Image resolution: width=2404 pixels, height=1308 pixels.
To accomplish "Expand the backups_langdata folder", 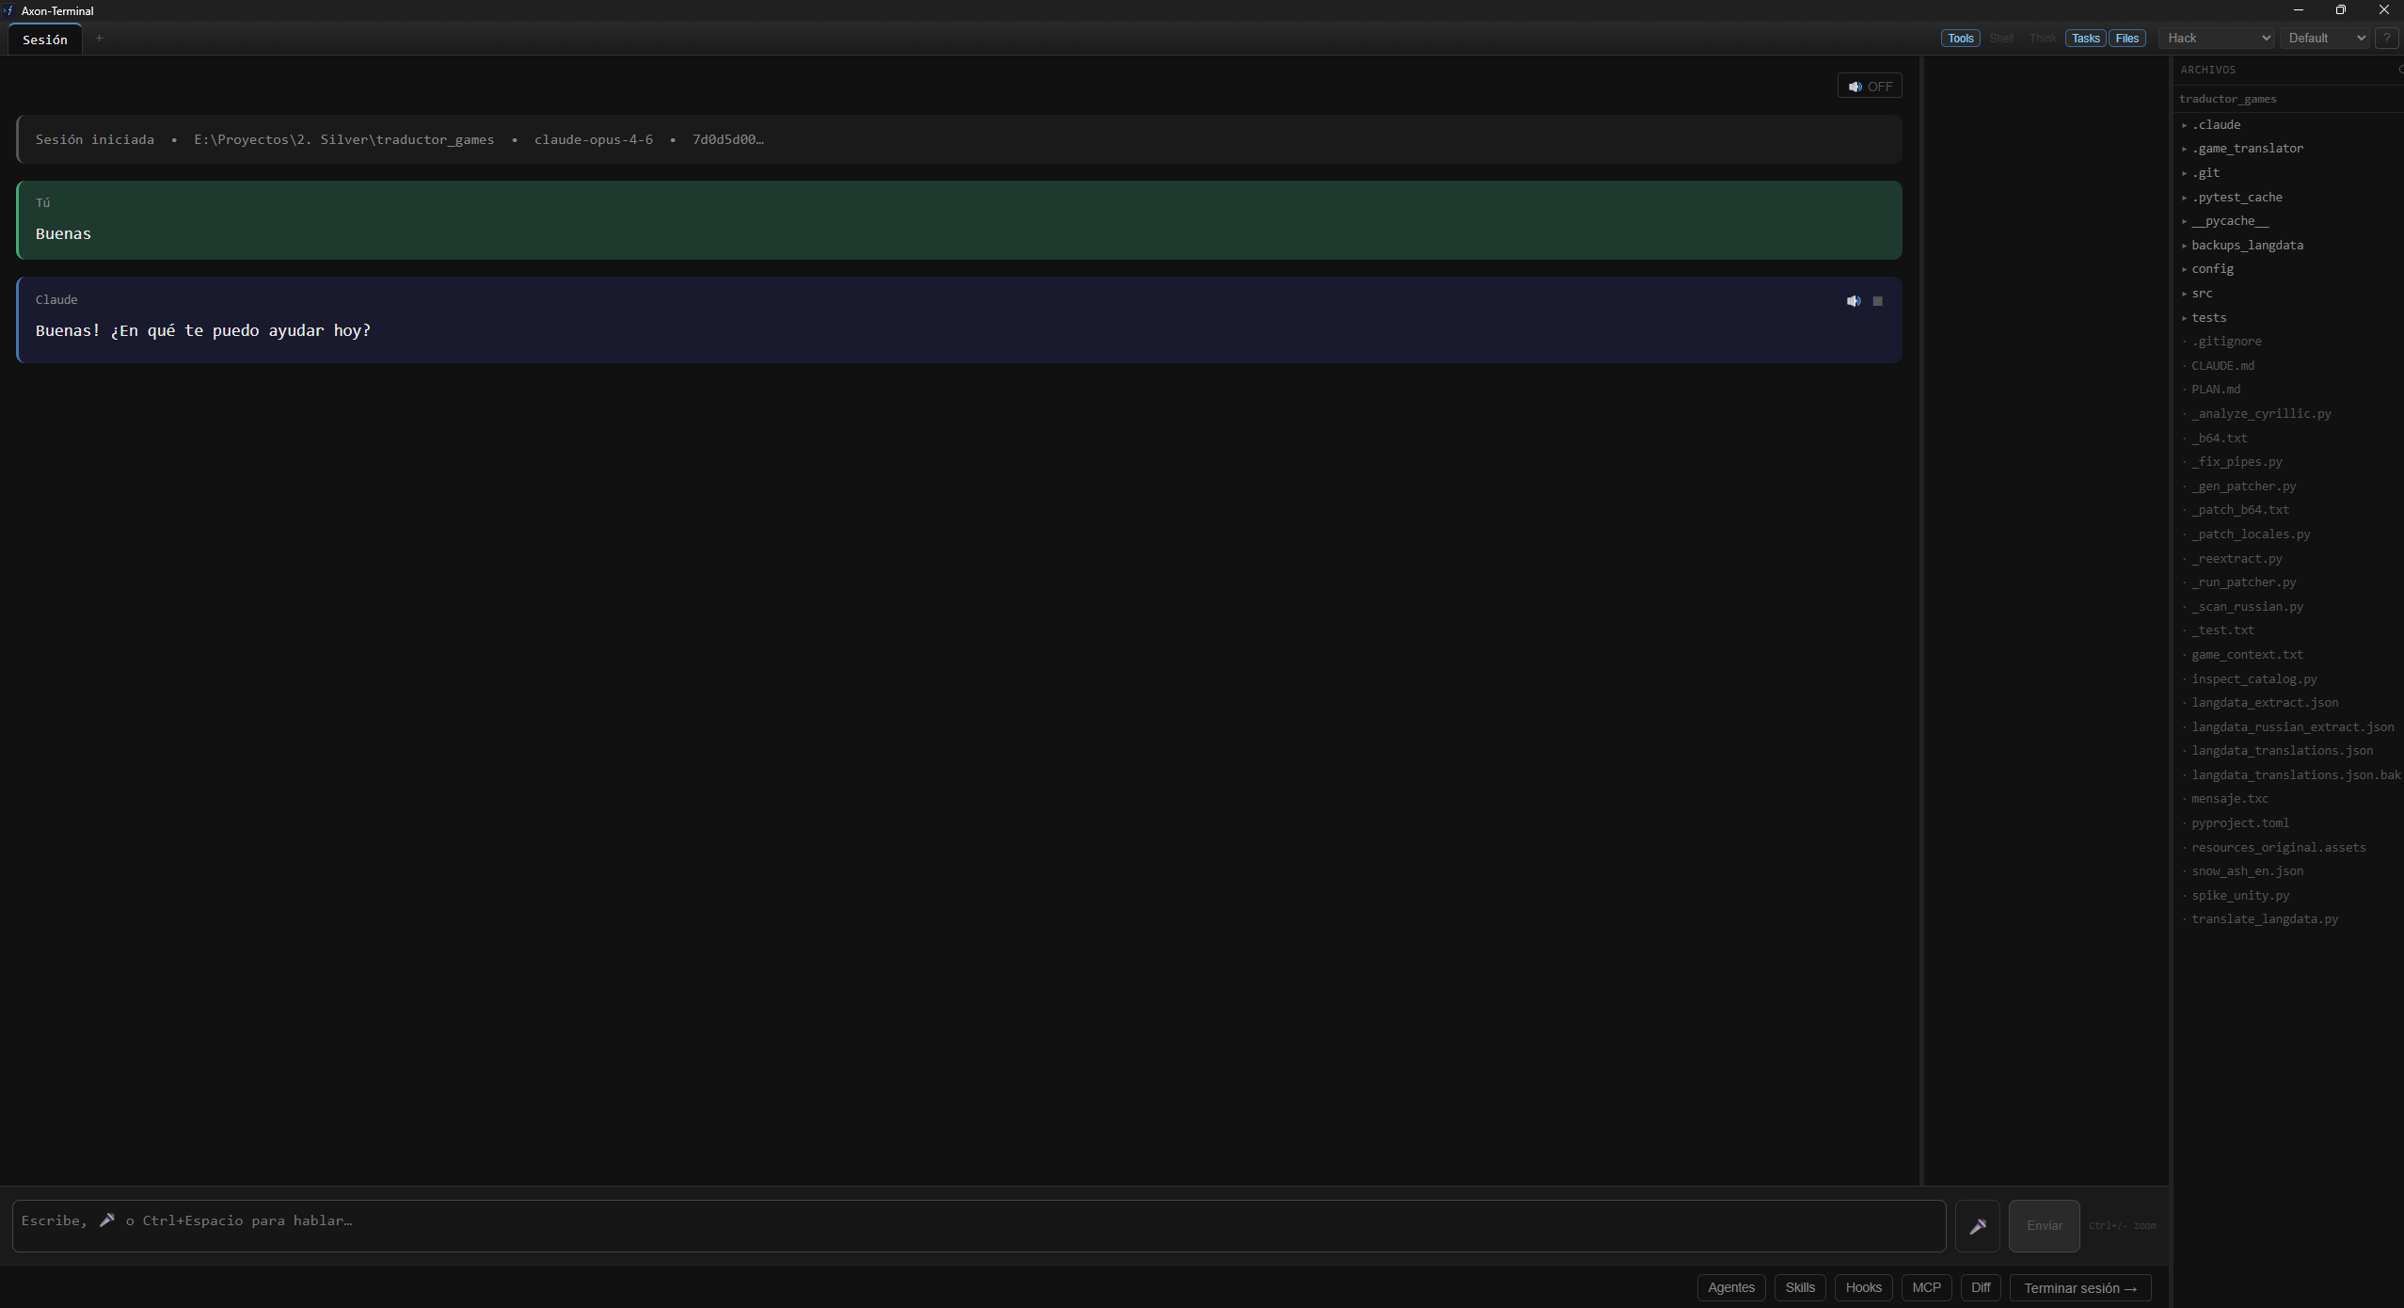I will [2247, 245].
